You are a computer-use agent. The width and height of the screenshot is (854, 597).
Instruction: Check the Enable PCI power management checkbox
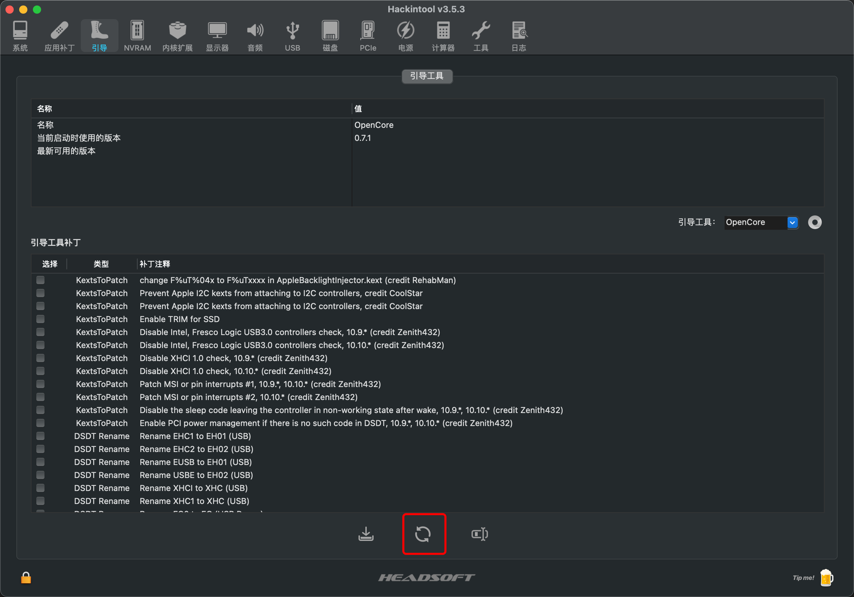[40, 423]
